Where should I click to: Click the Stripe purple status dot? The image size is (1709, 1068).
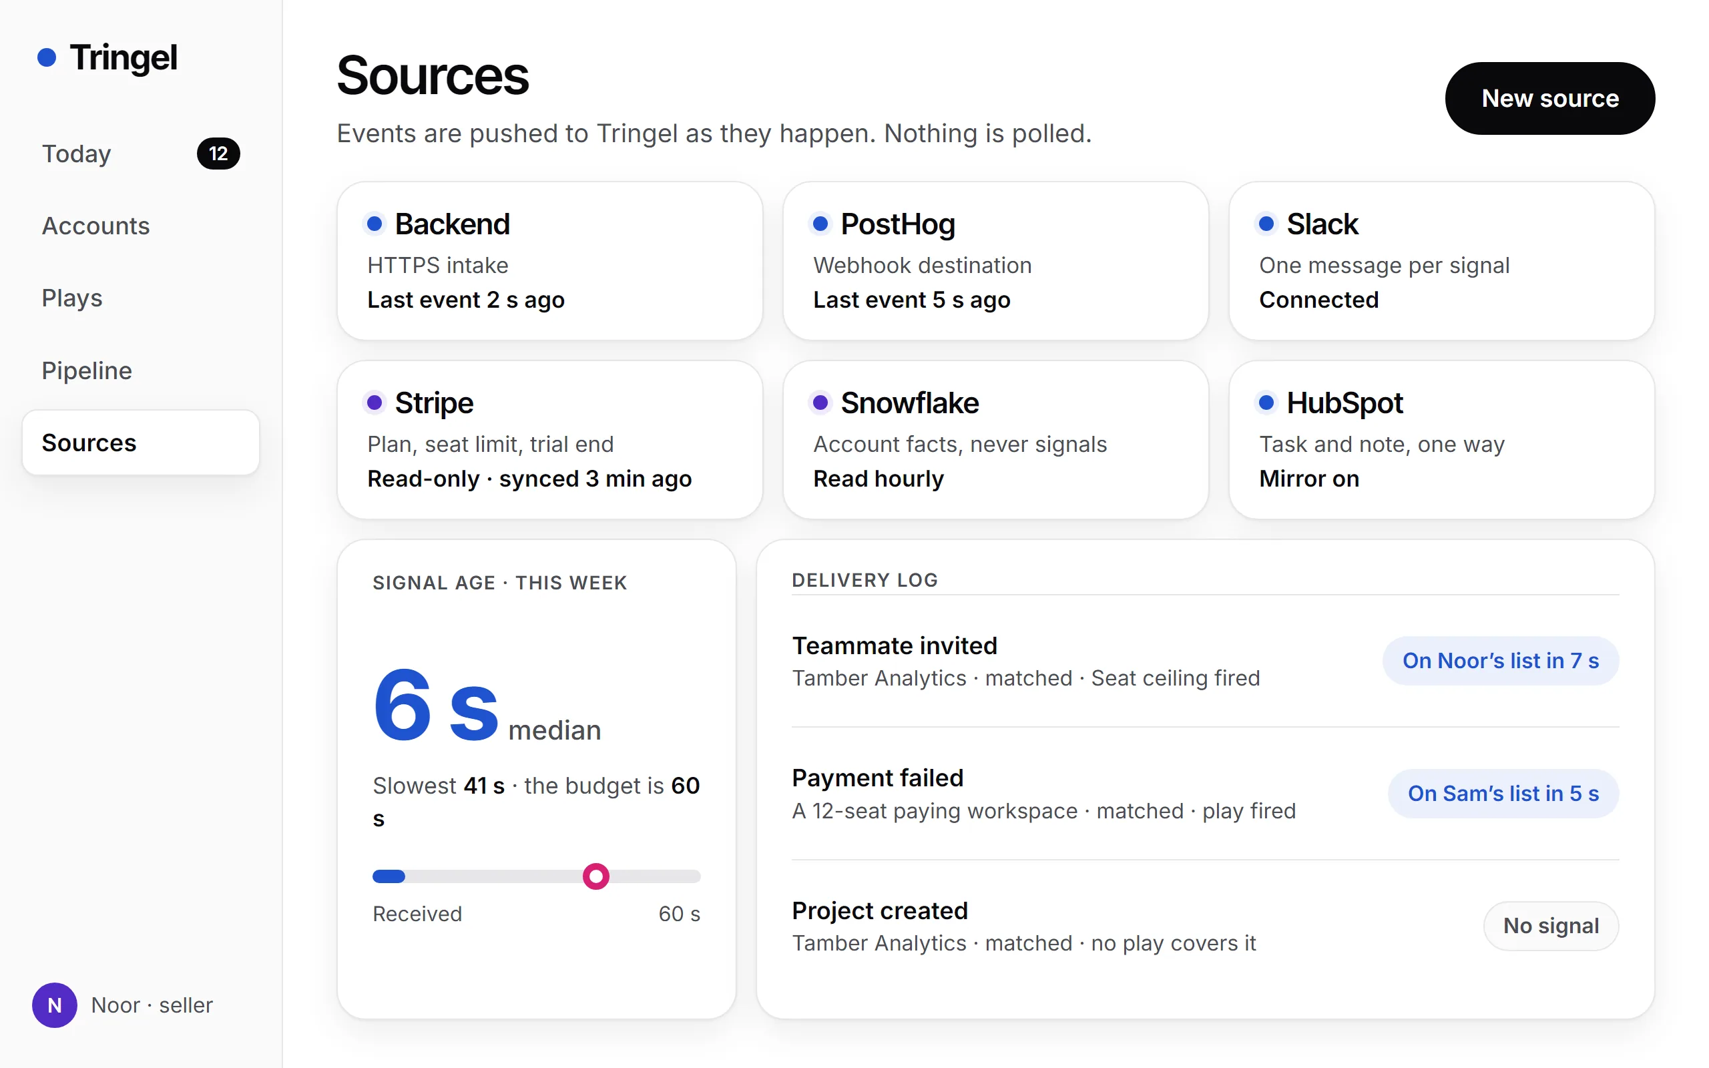(375, 403)
